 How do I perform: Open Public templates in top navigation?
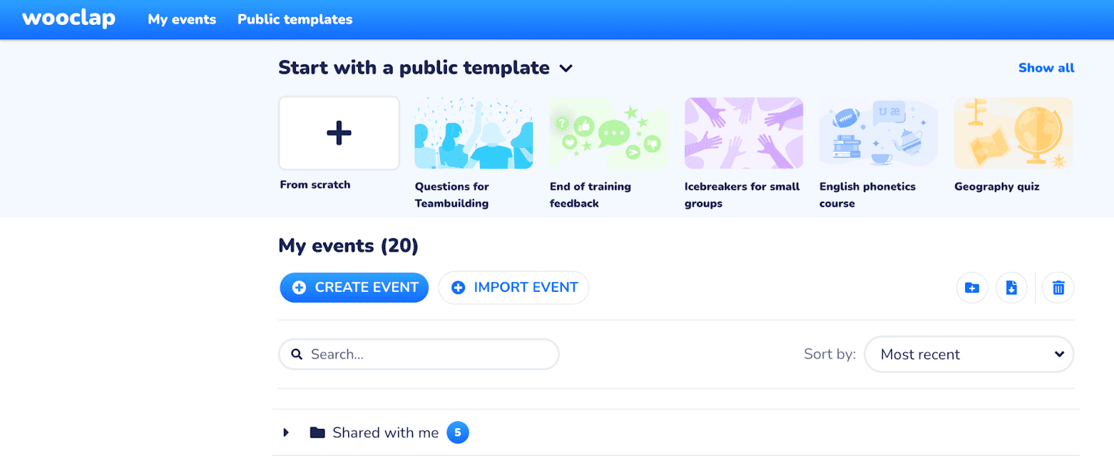click(x=295, y=19)
